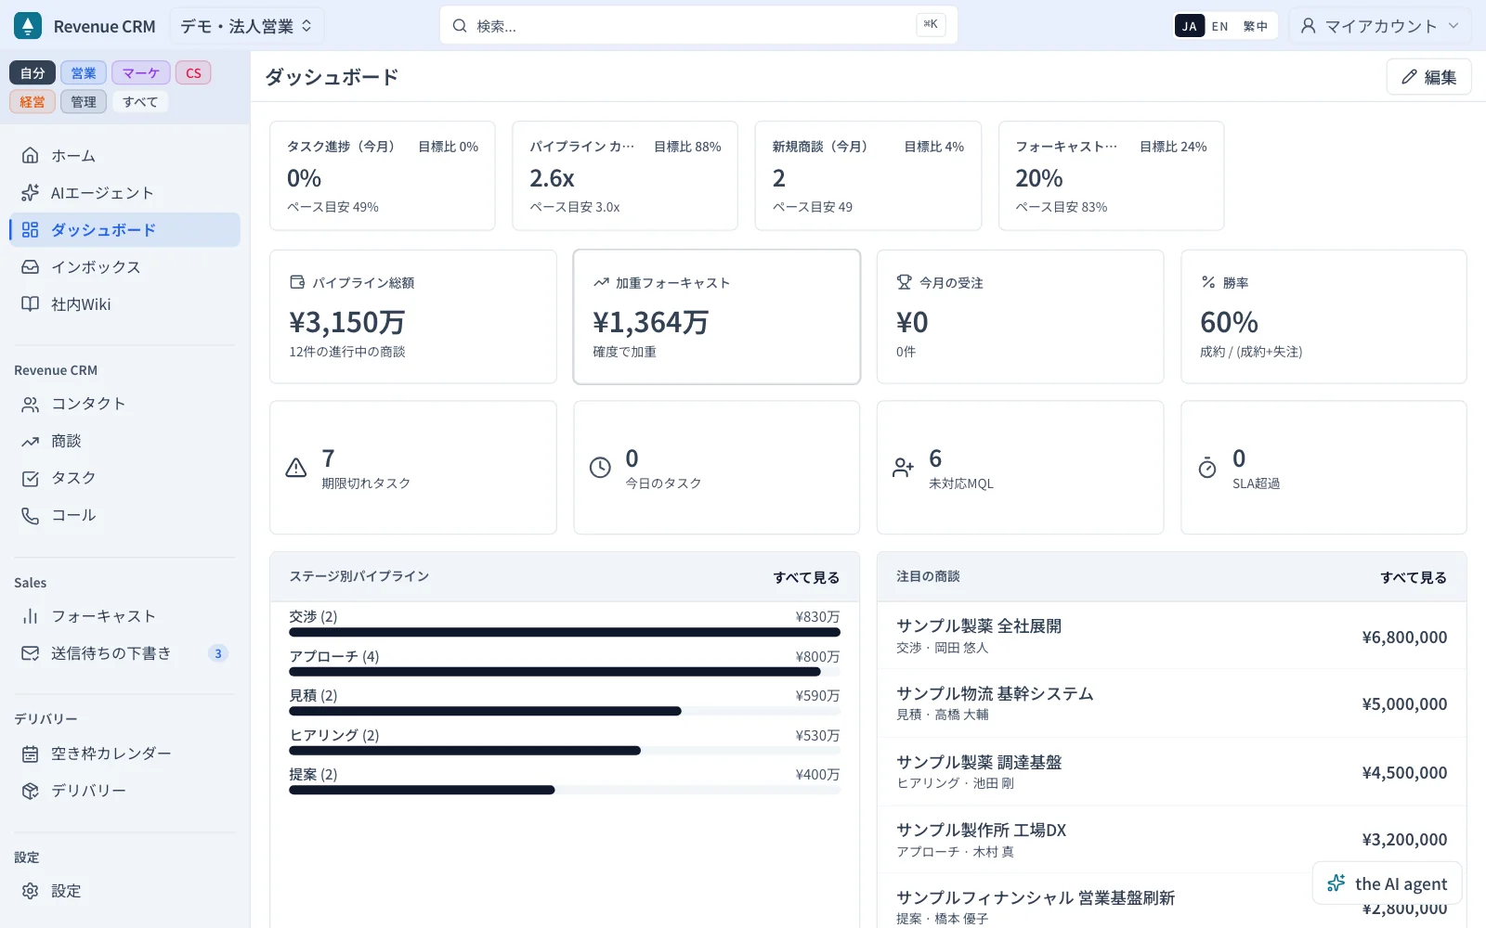
Task: Open deal サンプル製薬 全社展開
Action: click(1172, 636)
